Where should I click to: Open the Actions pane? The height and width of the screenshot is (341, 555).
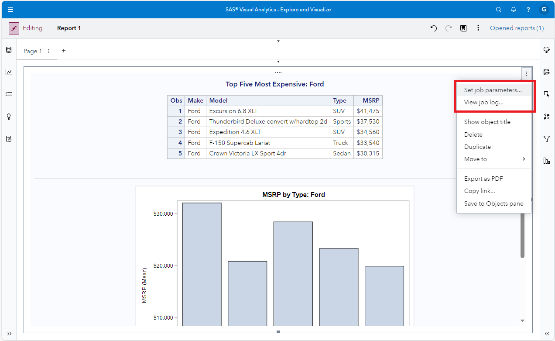[547, 93]
